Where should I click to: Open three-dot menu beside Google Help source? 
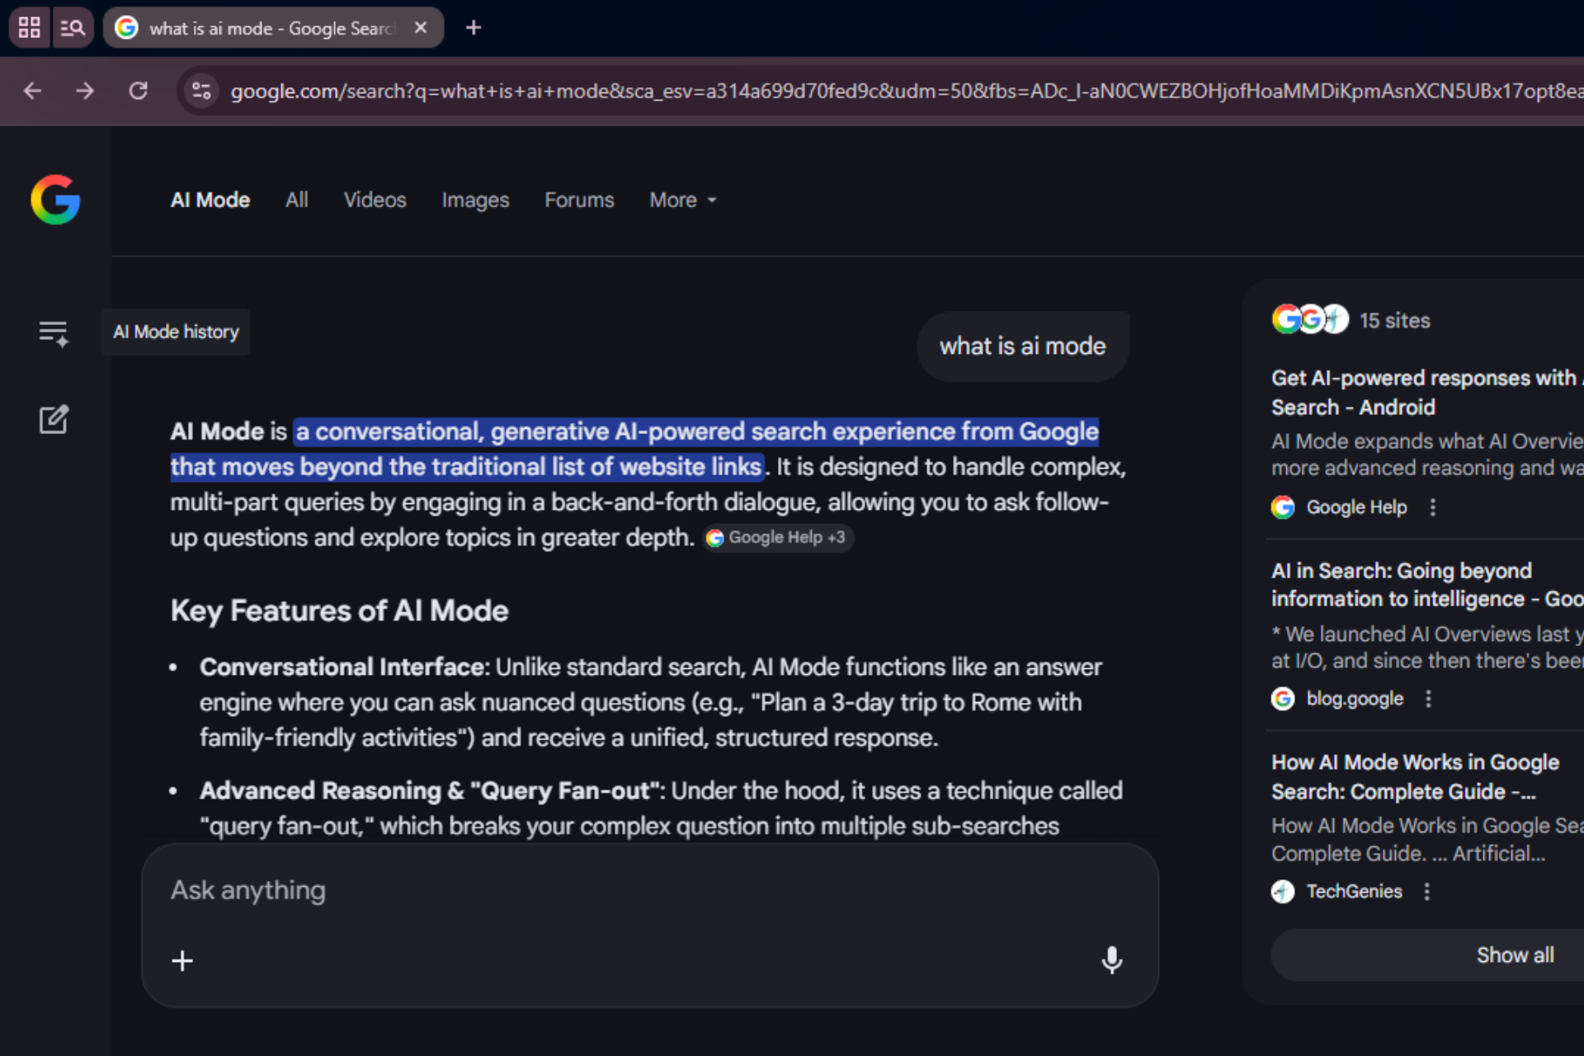point(1432,507)
